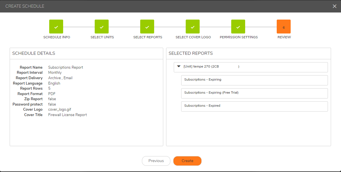Close the Create Schedule dialog
Viewport: 341px width, 172px height.
click(334, 6)
